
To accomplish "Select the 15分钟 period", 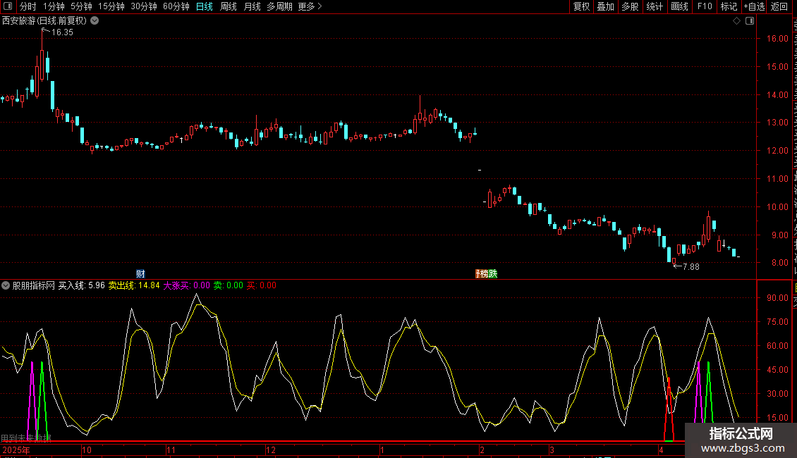I will (111, 6).
